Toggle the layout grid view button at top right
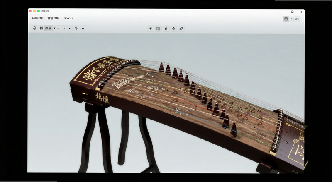332x182 pixels. coord(286,19)
